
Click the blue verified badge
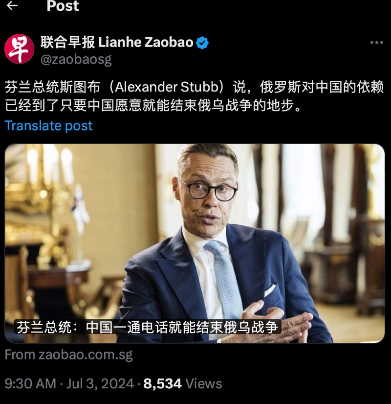(202, 43)
